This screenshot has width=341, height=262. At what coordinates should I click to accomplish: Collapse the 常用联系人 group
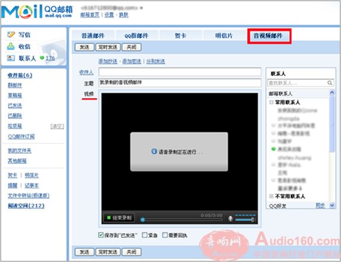coord(271,102)
